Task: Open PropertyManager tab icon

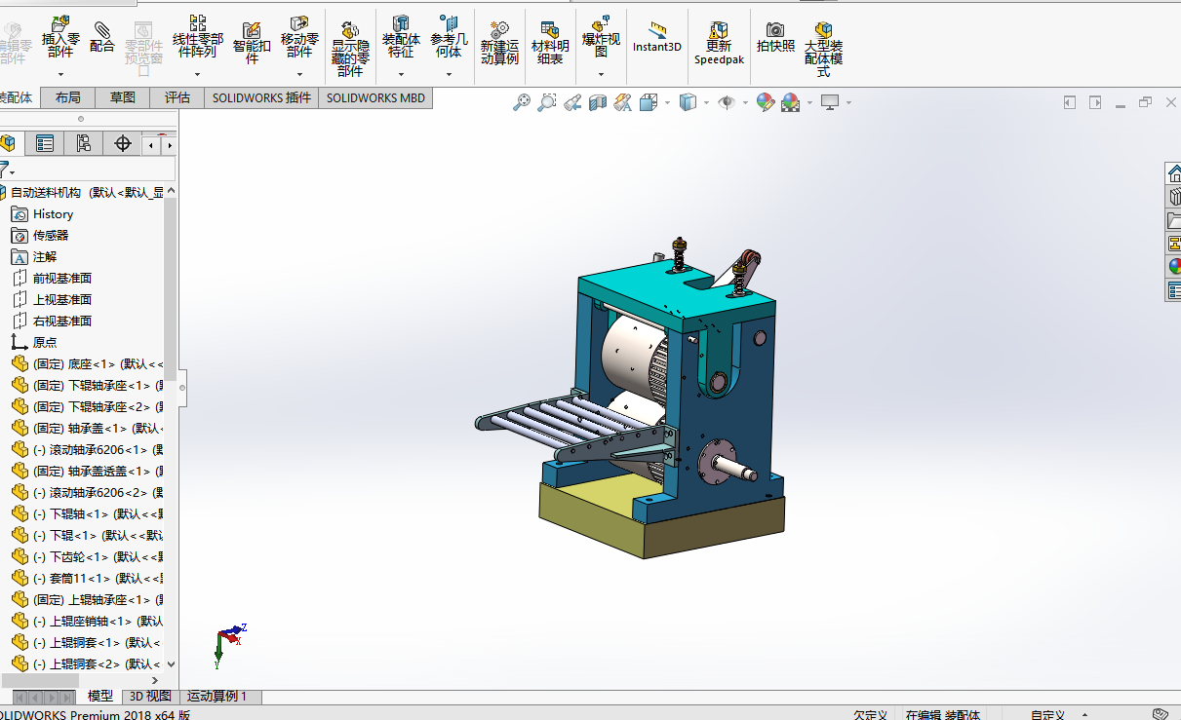Action: (x=44, y=144)
